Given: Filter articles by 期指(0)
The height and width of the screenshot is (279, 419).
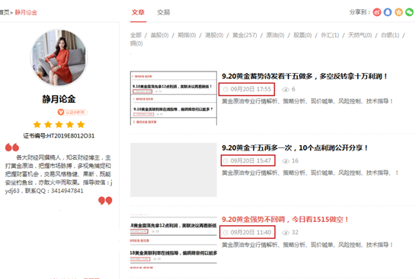Looking at the screenshot, I should click(187, 35).
